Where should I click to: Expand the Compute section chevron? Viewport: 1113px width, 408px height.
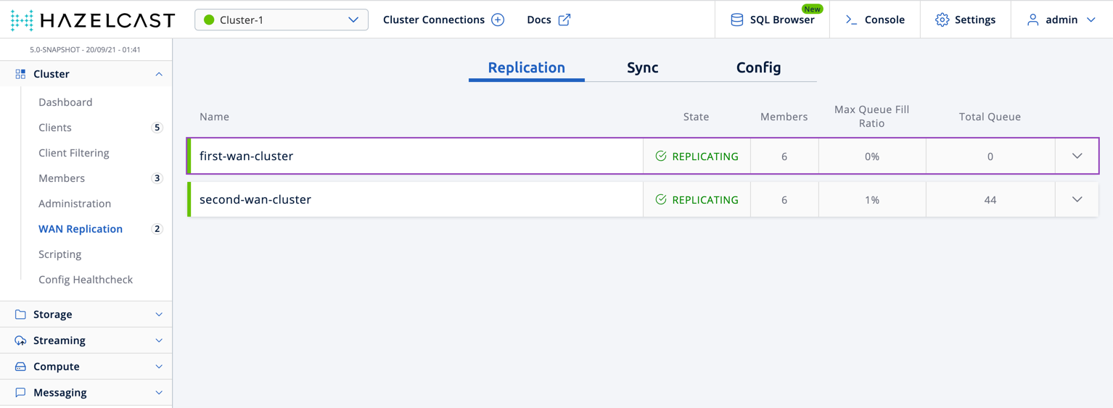pyautogui.click(x=159, y=367)
